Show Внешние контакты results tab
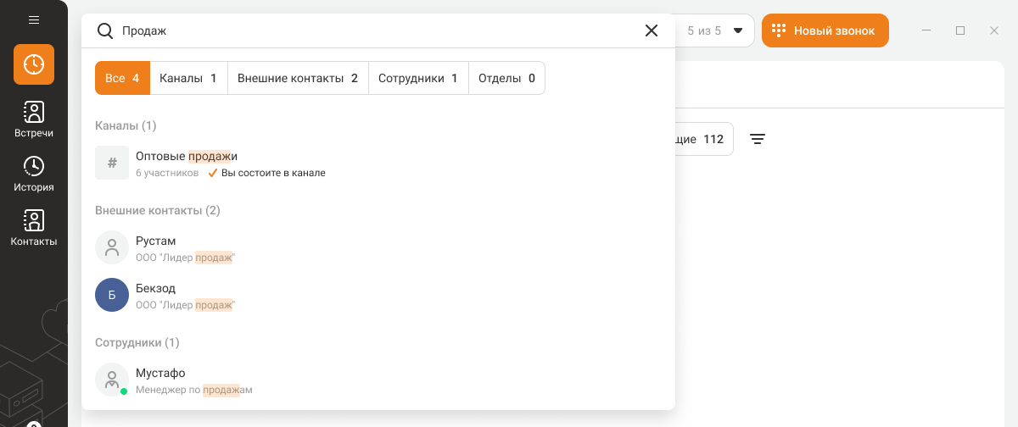Viewport: 1018px width, 427px height. [298, 78]
